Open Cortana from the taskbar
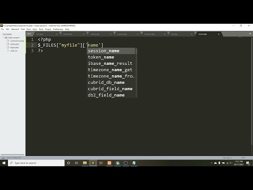 (68, 163)
